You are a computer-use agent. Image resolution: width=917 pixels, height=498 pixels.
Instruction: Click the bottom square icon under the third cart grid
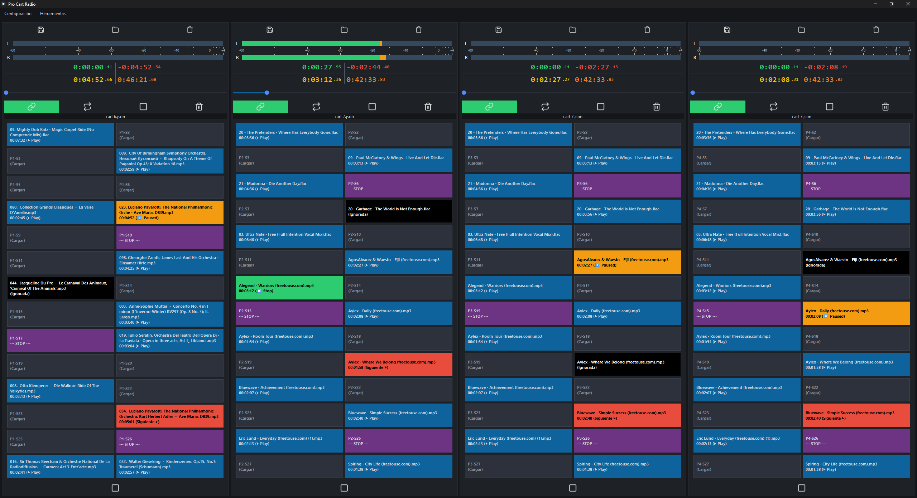(572, 488)
